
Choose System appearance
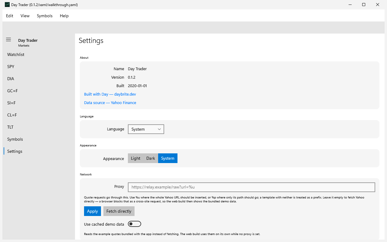click(168, 158)
